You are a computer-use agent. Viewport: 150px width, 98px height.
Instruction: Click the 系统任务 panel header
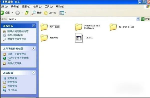coord(18,26)
